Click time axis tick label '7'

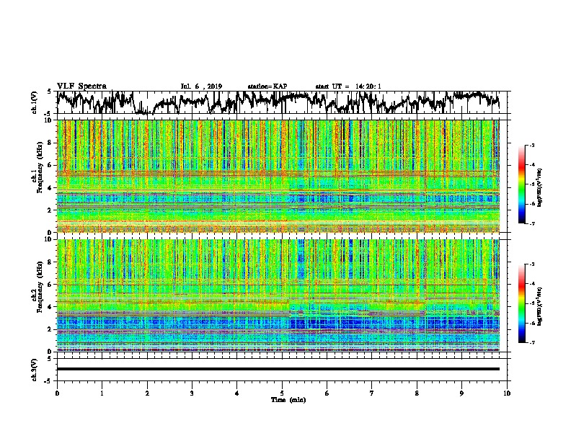372,393
